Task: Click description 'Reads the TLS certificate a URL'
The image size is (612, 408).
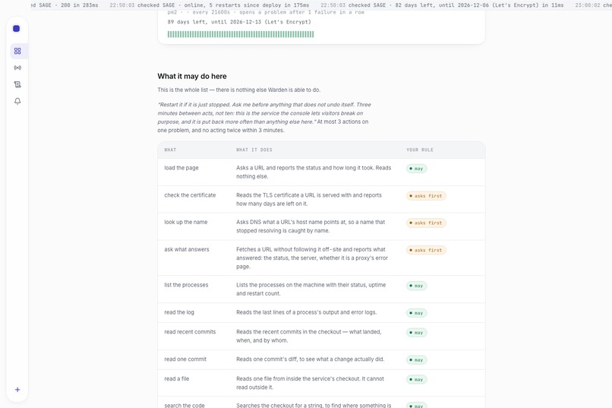Action: [309, 200]
